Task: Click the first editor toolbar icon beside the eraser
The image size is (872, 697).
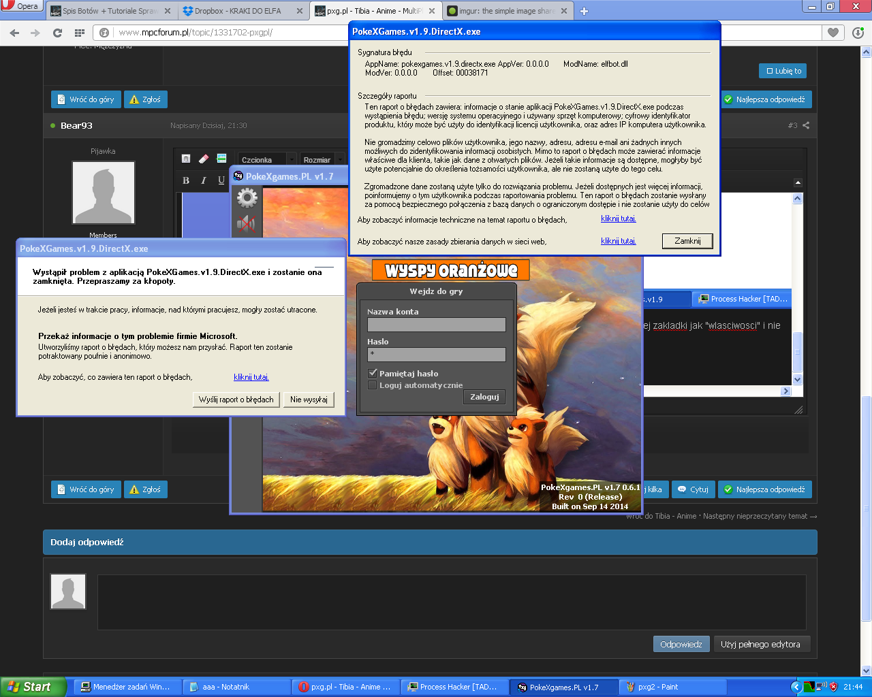Action: [186, 159]
